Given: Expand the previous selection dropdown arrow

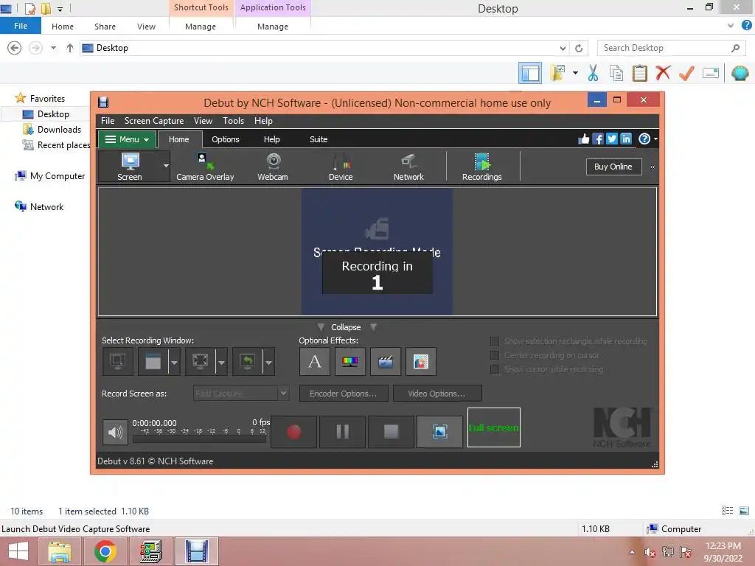Looking at the screenshot, I should pyautogui.click(x=268, y=362).
